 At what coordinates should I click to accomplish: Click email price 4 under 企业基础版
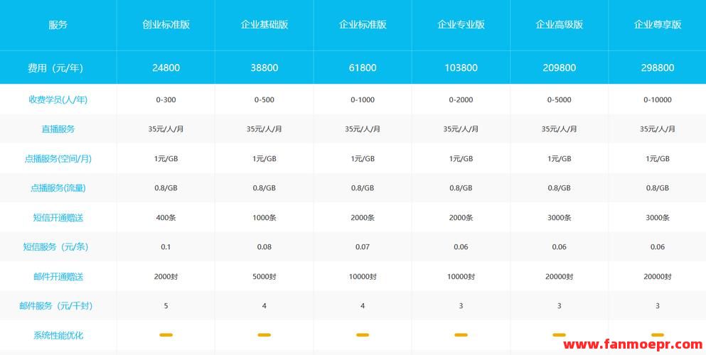pyautogui.click(x=264, y=306)
